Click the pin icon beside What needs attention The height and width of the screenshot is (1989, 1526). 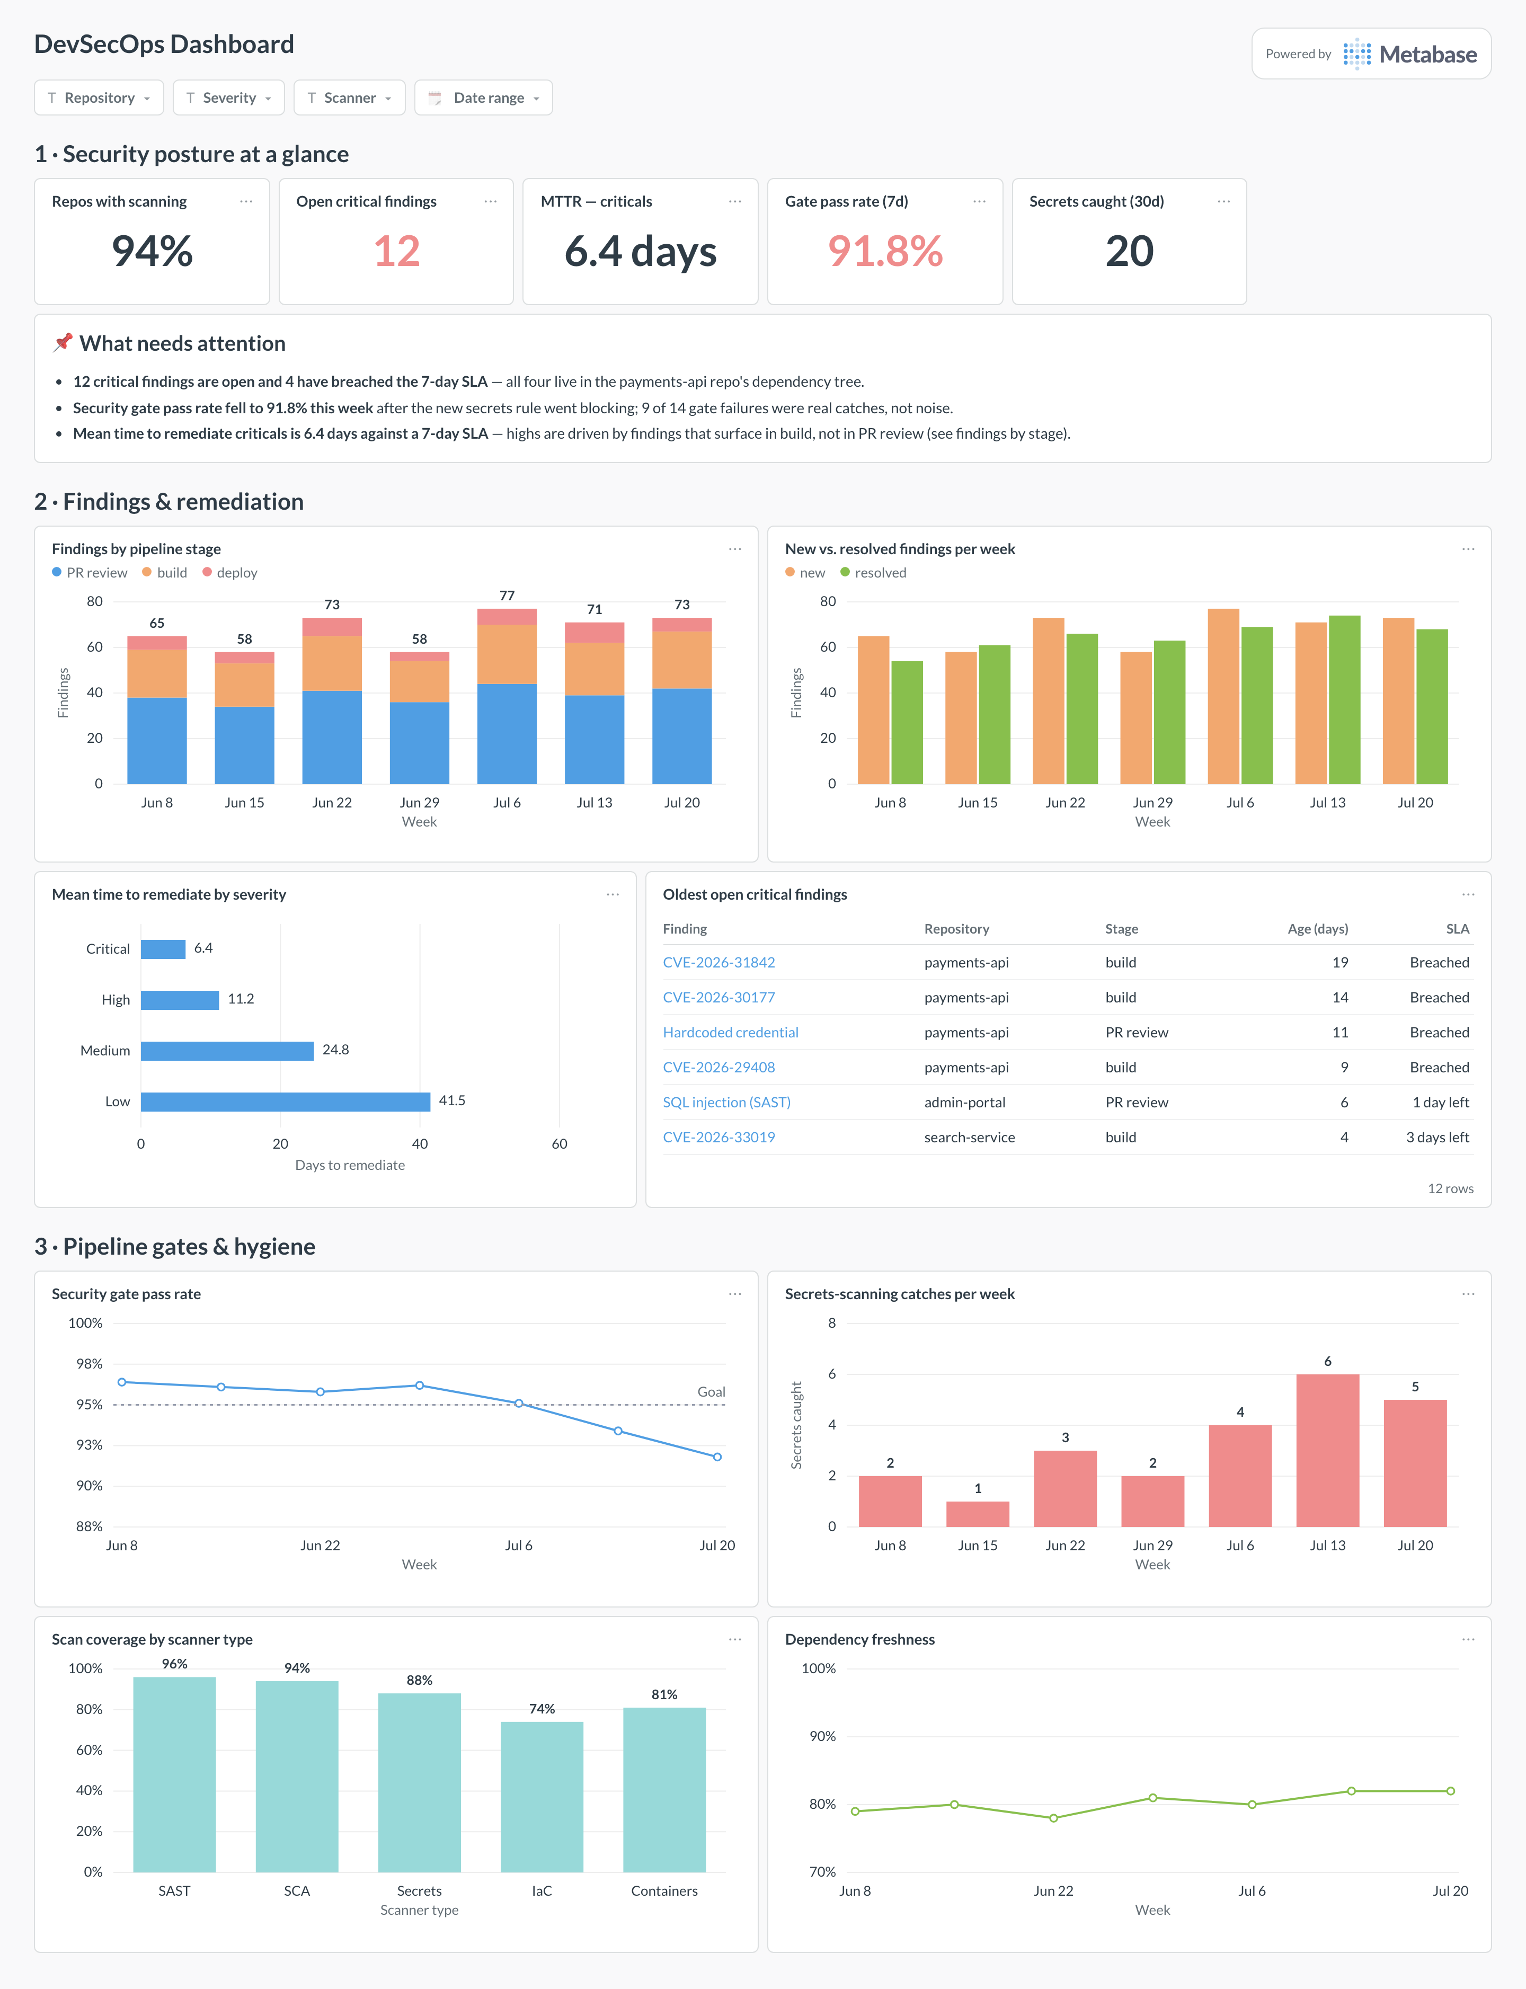point(63,342)
